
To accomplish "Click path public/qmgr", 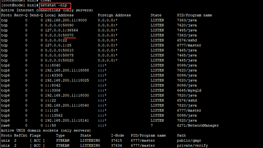I will 189,140.
